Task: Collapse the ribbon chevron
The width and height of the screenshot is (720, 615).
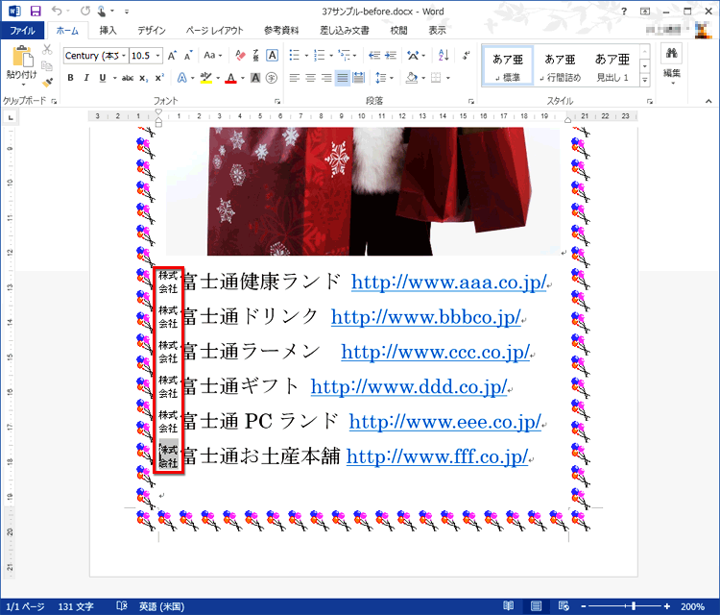Action: tap(708, 101)
